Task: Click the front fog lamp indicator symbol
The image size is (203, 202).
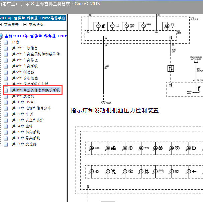Action: coord(130,148)
